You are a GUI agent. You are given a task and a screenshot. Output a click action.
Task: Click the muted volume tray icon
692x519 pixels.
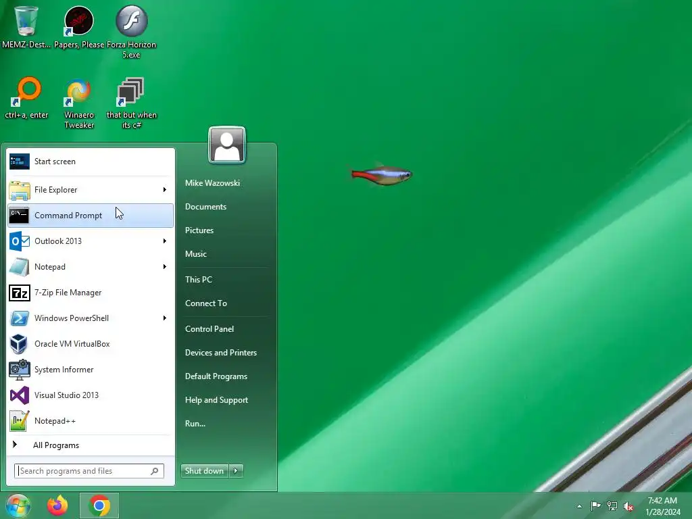click(628, 505)
